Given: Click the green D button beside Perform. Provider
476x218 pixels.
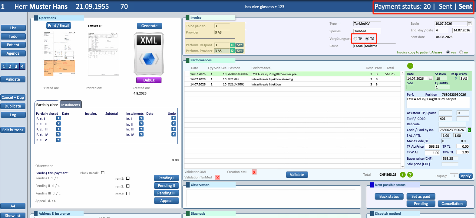Looking at the screenshot, I should click(x=232, y=51).
